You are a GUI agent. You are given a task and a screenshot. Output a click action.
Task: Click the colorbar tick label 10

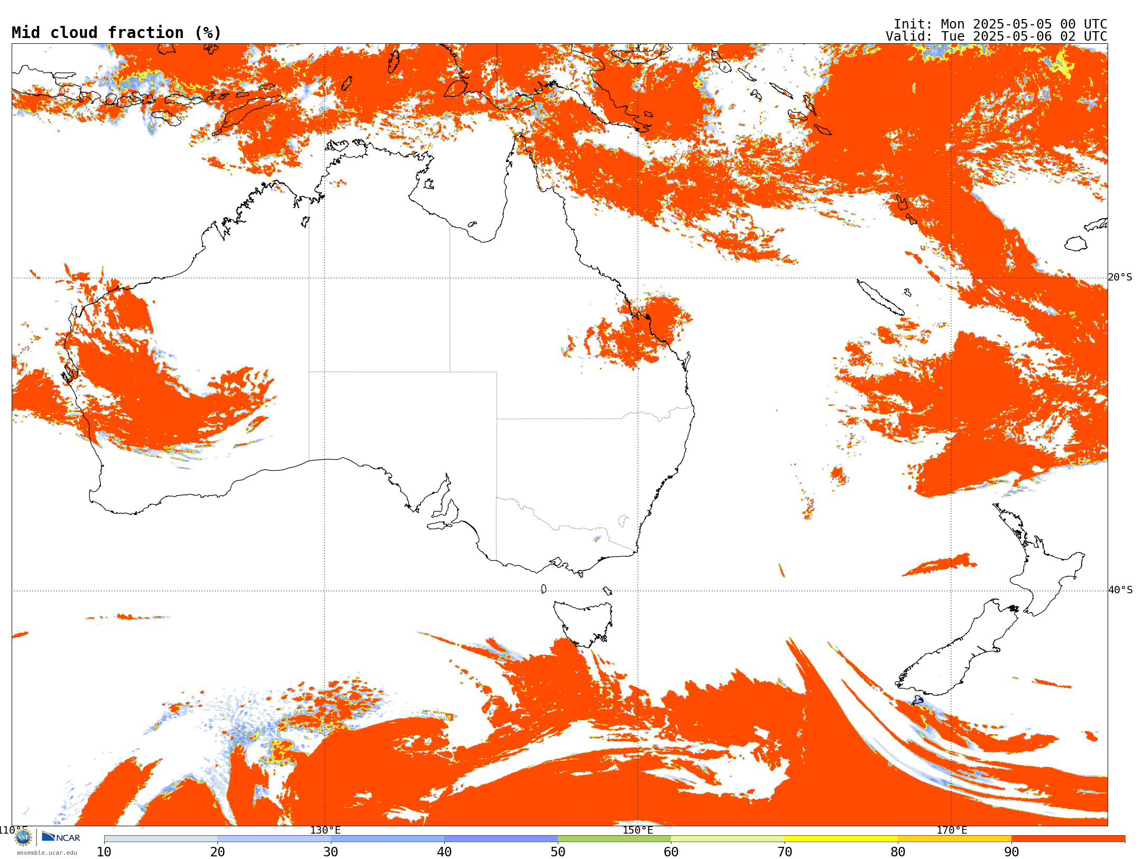point(104,852)
